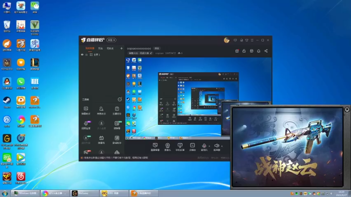351x197 pixels.
Task: Open the checkmark task tool in toolbox
Action: (117, 110)
